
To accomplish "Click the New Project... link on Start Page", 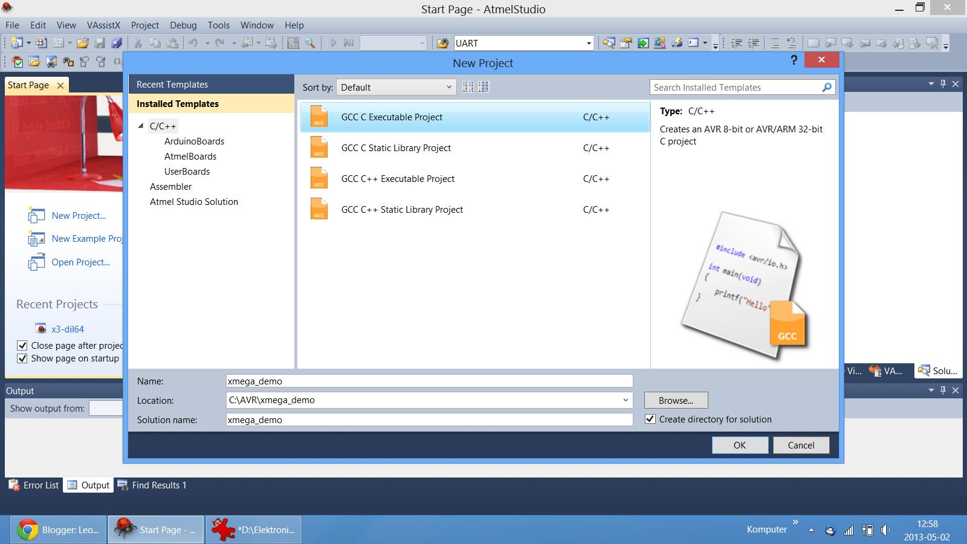I will click(79, 215).
